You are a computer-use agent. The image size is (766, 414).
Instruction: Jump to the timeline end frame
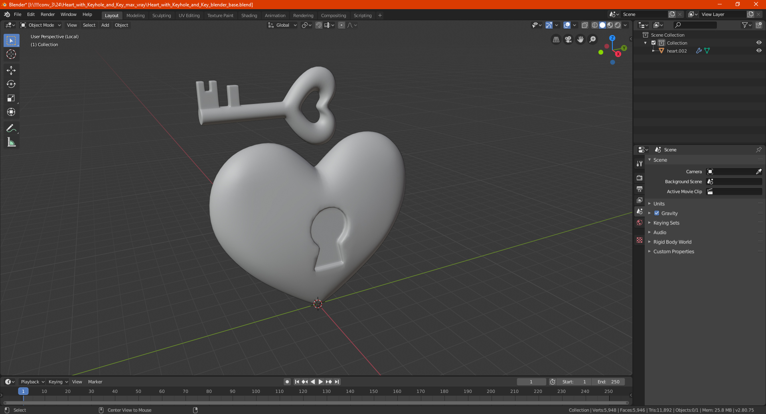337,382
